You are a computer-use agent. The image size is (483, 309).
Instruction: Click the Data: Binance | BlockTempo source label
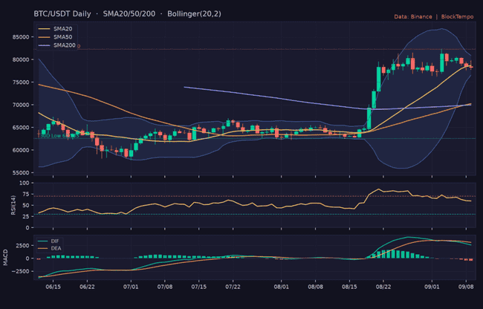(x=434, y=16)
